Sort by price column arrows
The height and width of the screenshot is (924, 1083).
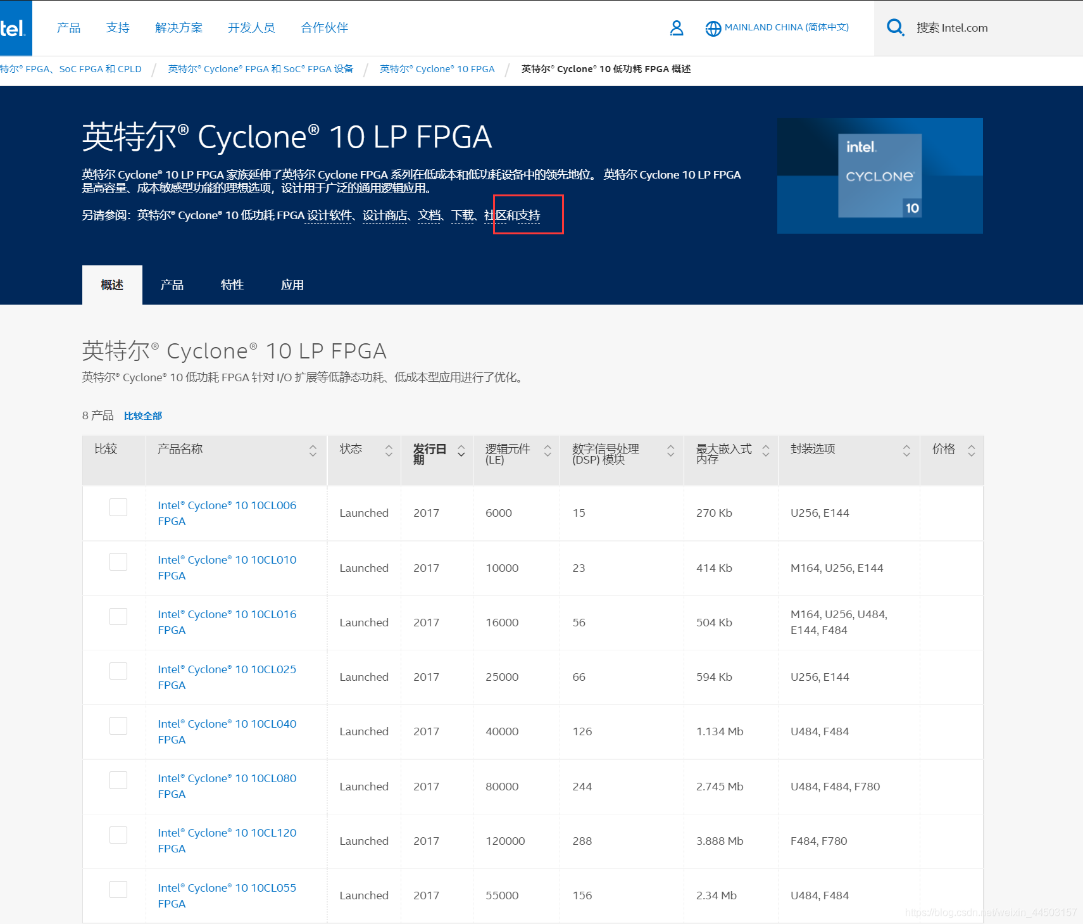point(971,450)
